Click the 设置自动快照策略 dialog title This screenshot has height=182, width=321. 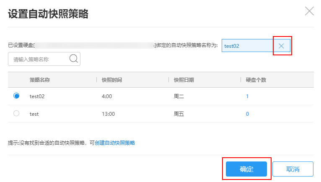(48, 14)
